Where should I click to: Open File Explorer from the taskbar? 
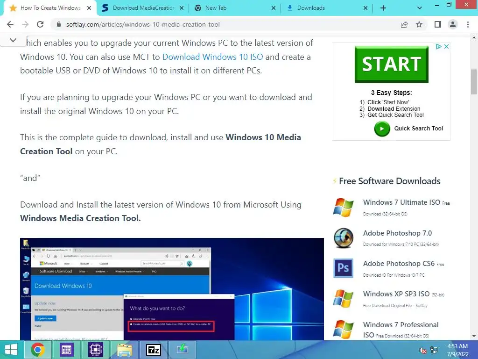(x=124, y=350)
